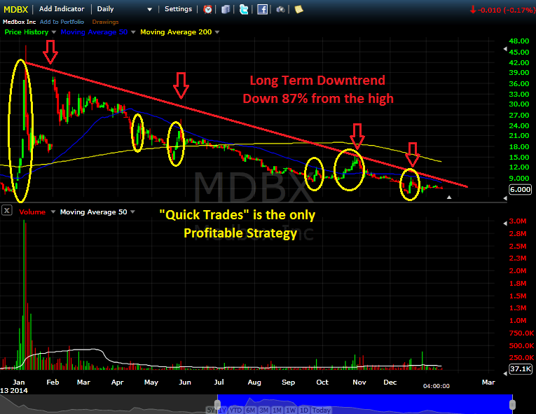Open the Drawings link
This screenshot has height=414, width=536.
pos(105,22)
